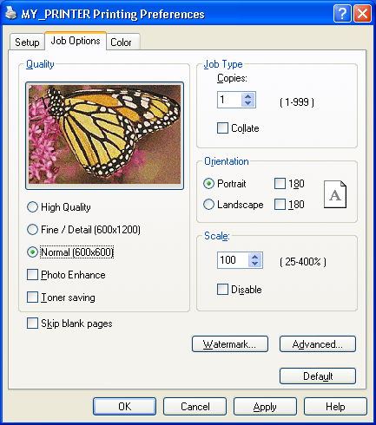This screenshot has width=376, height=425.
Task: Decrease Scale value with down arrow
Action: (x=254, y=264)
